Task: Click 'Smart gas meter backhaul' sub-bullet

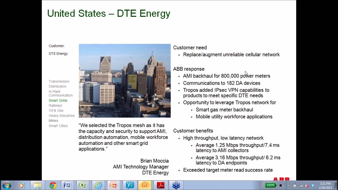Action: tap(224, 110)
